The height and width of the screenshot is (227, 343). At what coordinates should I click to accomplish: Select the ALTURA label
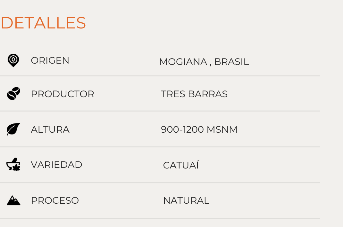point(50,130)
